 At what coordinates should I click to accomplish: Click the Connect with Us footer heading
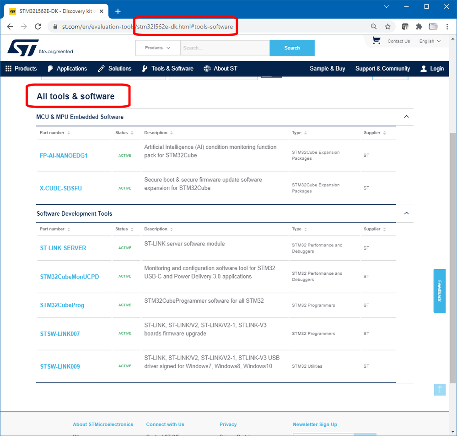tap(165, 425)
